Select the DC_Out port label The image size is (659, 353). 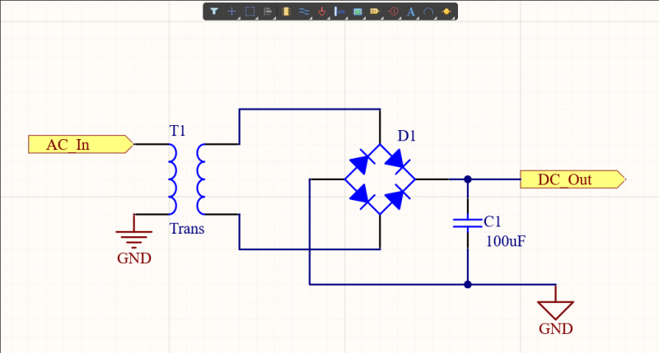click(573, 179)
